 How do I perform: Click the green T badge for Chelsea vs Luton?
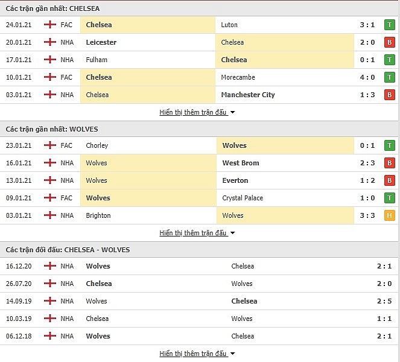[389, 25]
